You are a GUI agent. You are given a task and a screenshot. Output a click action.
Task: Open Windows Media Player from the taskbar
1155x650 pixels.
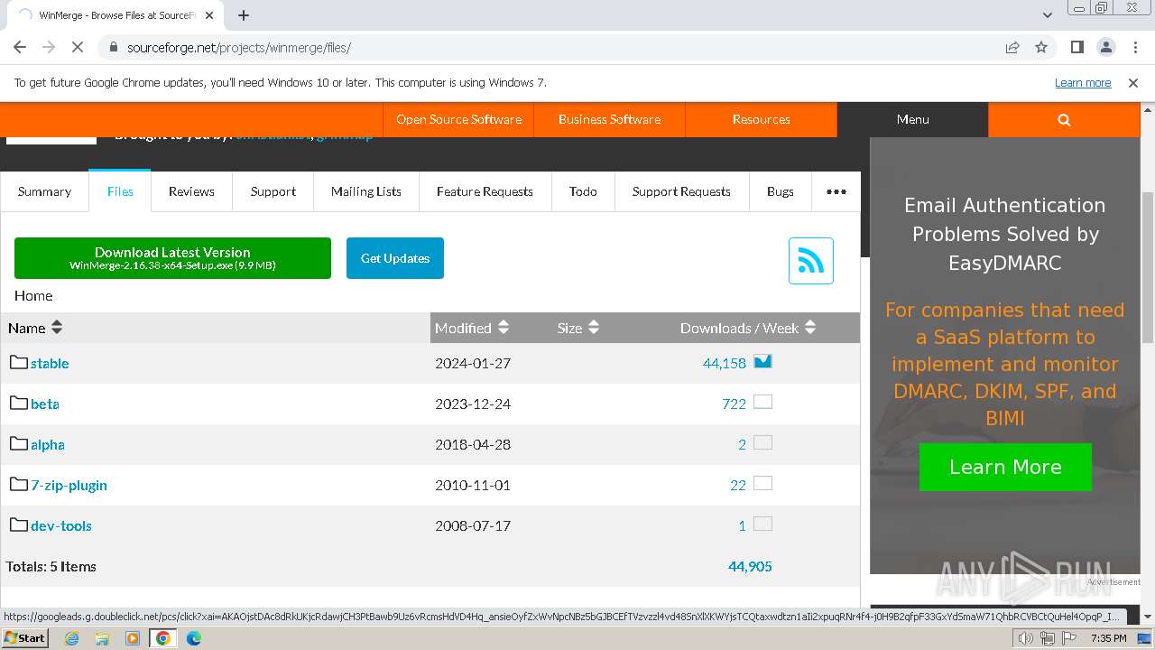point(133,638)
